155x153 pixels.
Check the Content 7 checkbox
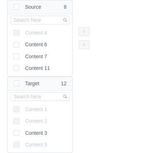pyautogui.click(x=16, y=56)
